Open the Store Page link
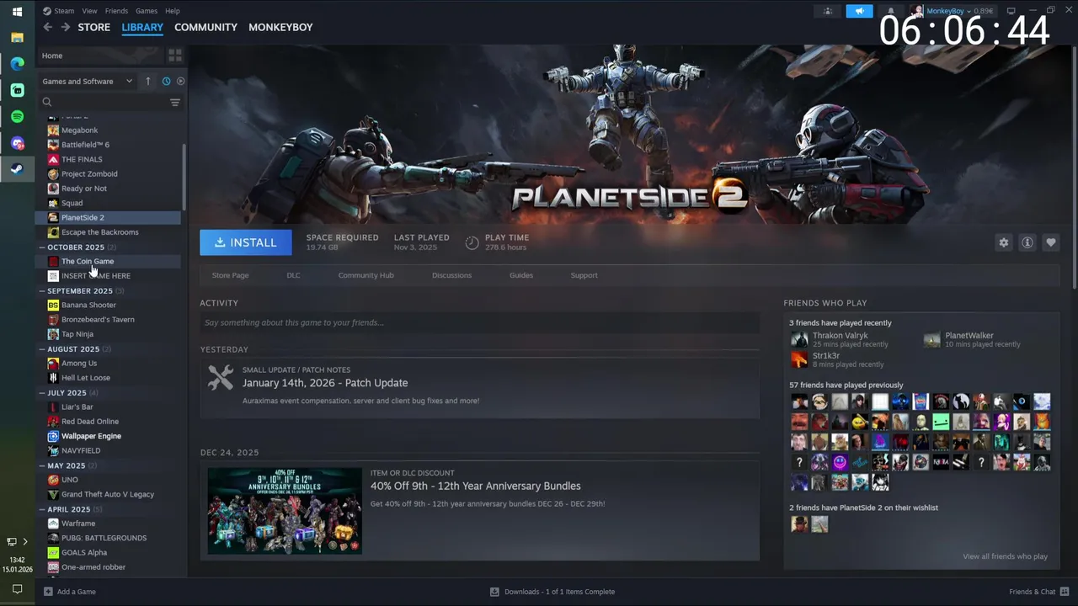 tap(230, 275)
